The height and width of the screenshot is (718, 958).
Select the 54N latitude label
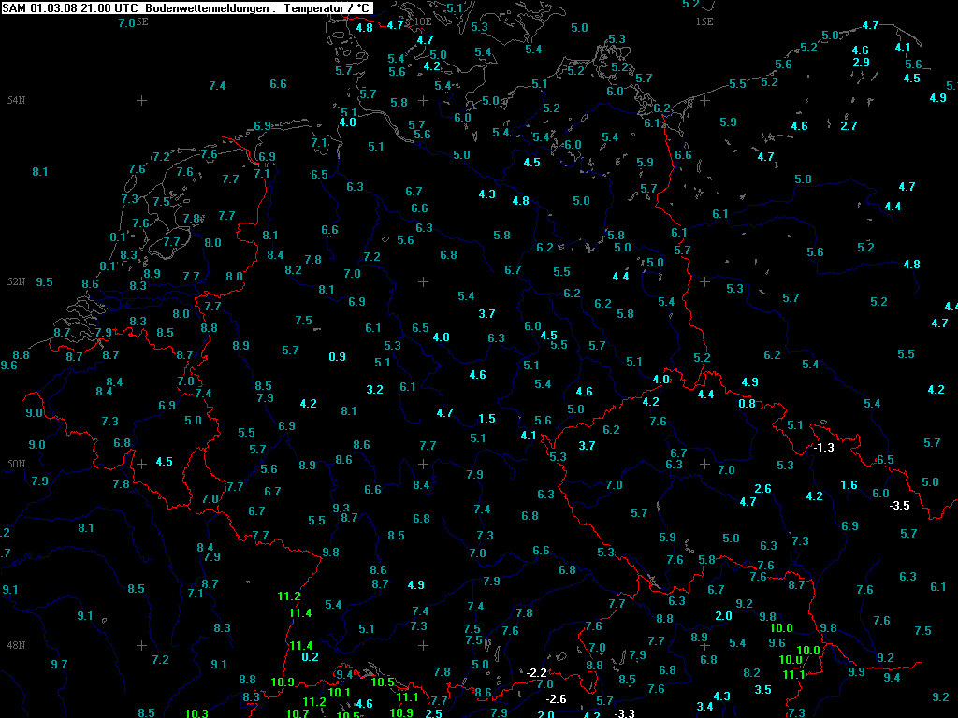click(x=16, y=100)
